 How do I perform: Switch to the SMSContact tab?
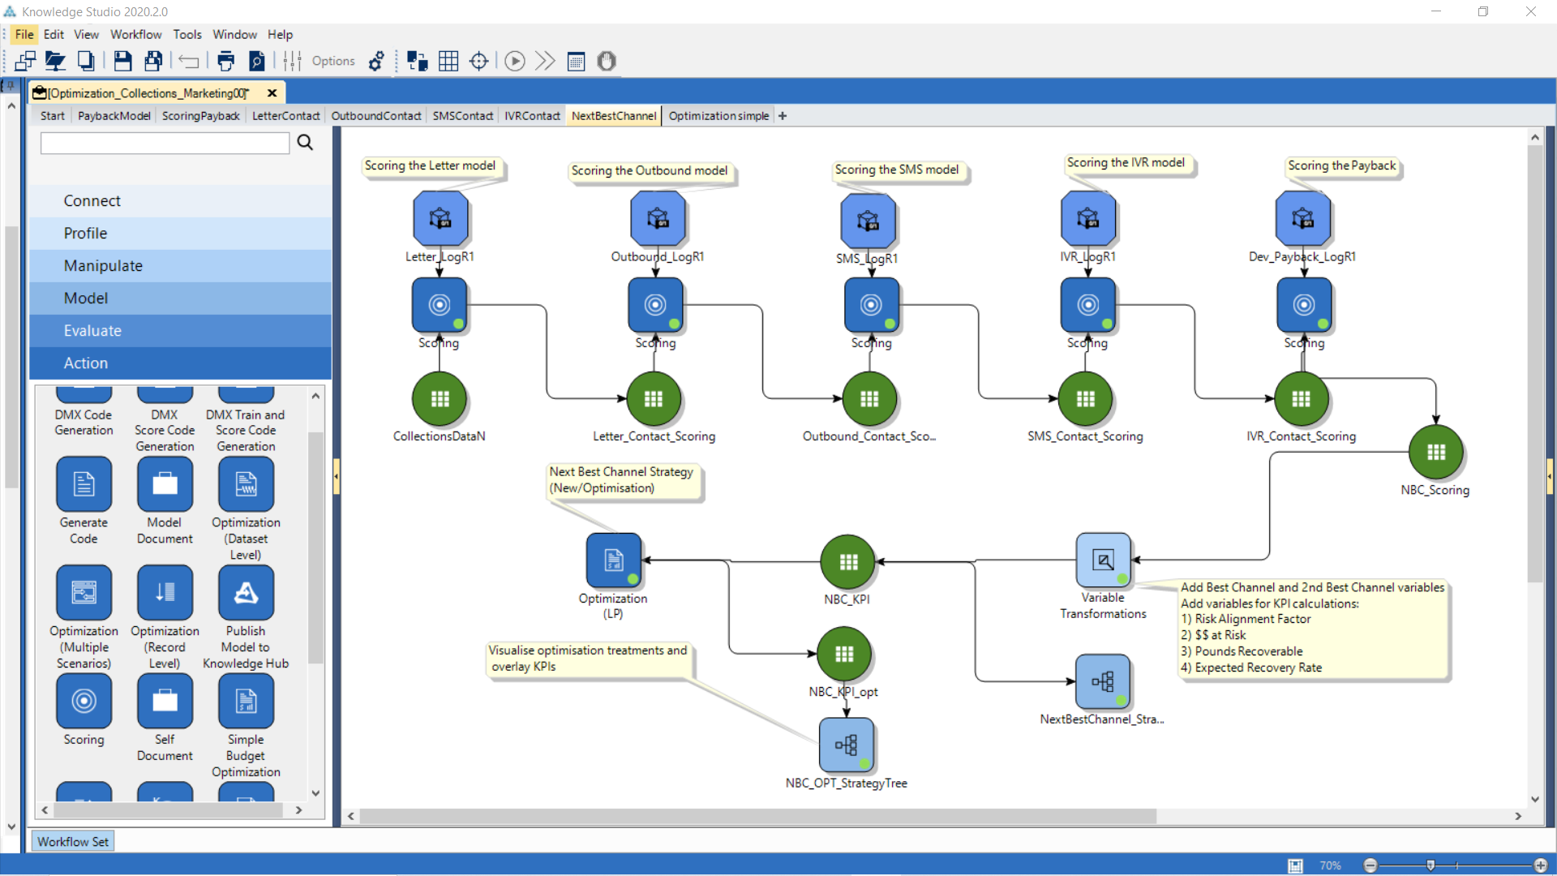(462, 115)
